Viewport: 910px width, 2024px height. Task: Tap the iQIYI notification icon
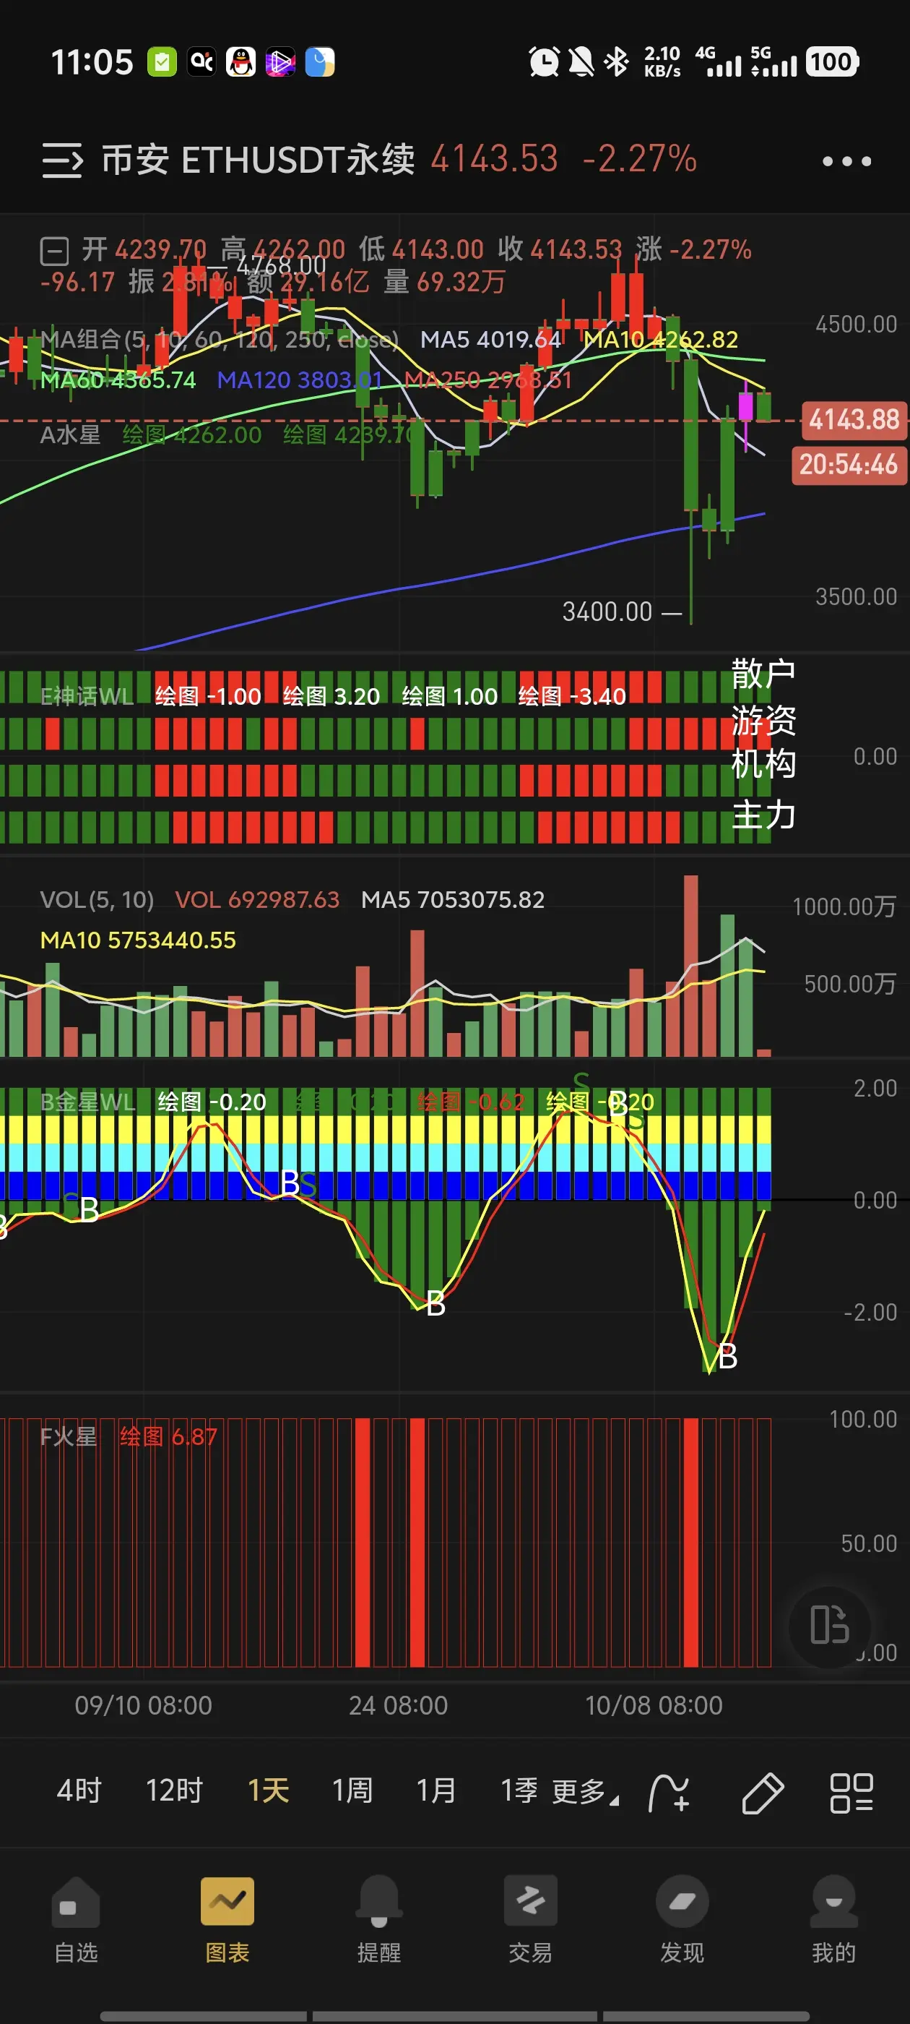coord(201,61)
